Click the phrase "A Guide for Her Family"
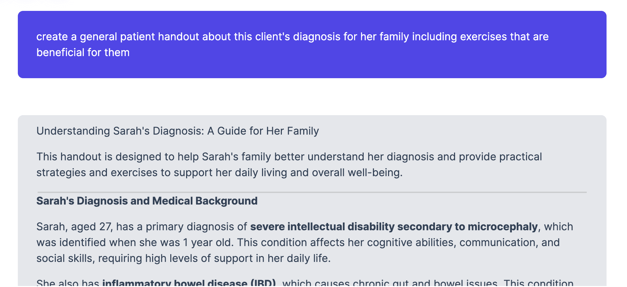The image size is (627, 287). pyautogui.click(x=263, y=131)
